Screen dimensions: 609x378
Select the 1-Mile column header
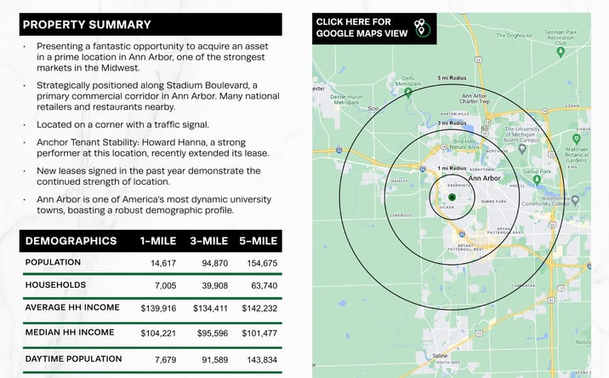click(x=158, y=241)
